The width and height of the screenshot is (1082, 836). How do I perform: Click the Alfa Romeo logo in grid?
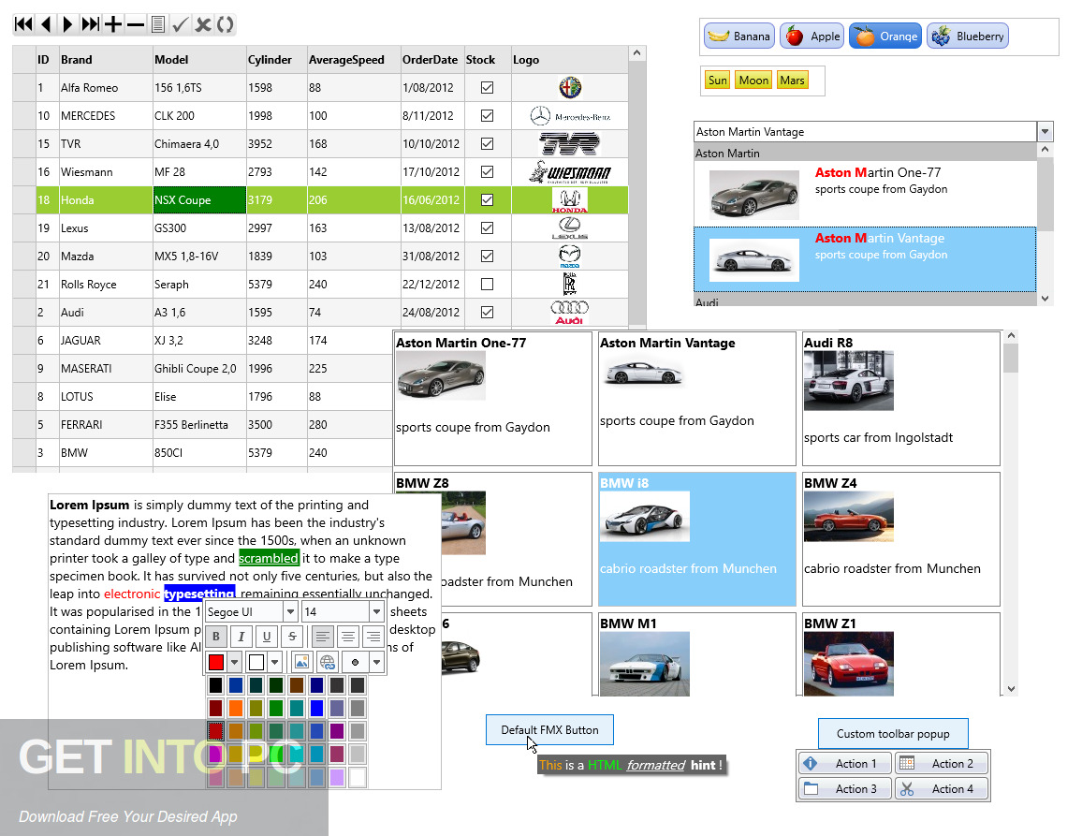pyautogui.click(x=569, y=88)
